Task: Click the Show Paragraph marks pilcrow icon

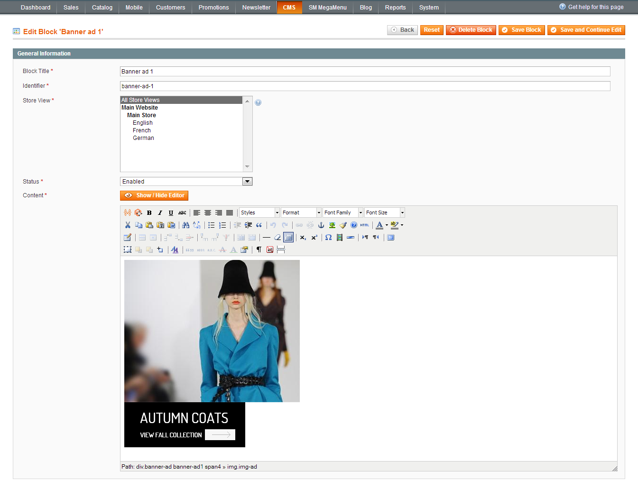Action: click(259, 249)
